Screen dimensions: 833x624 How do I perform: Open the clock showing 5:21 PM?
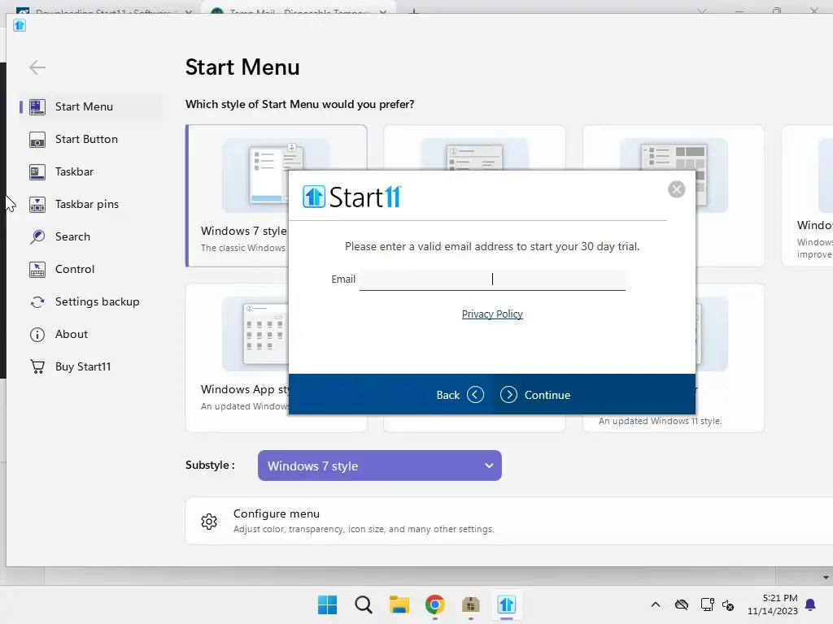pyautogui.click(x=773, y=604)
